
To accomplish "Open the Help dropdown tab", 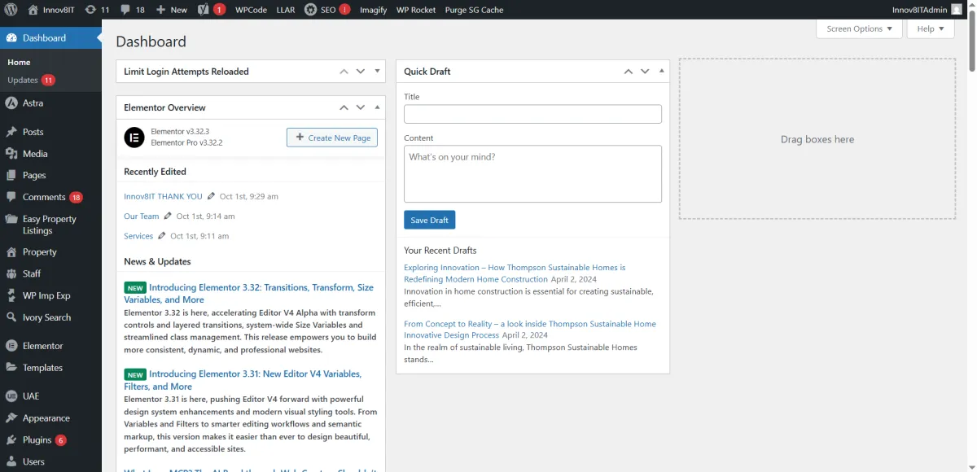I will 930,28.
